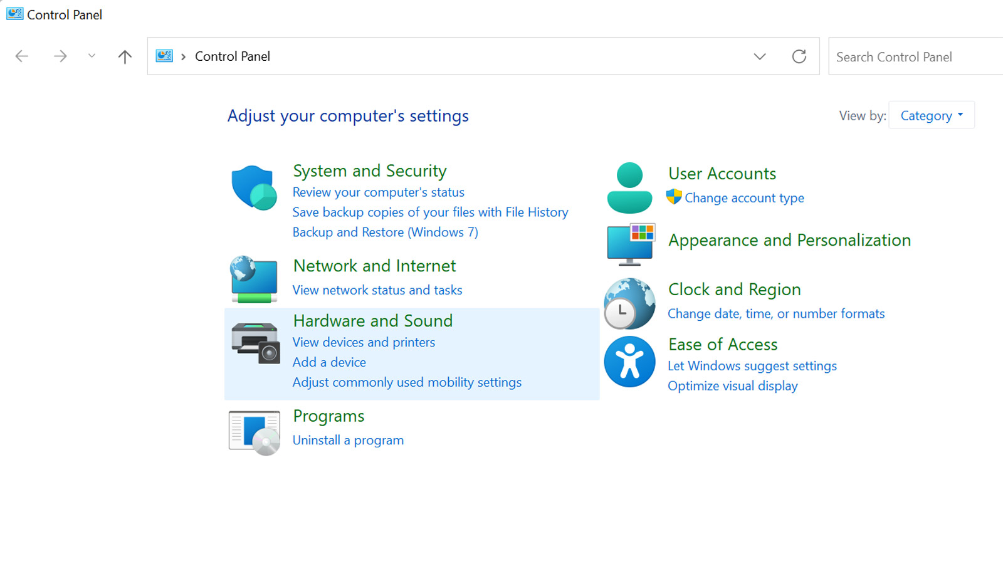Image resolution: width=1003 pixels, height=564 pixels.
Task: Refresh the Control Panel view
Action: coord(799,56)
